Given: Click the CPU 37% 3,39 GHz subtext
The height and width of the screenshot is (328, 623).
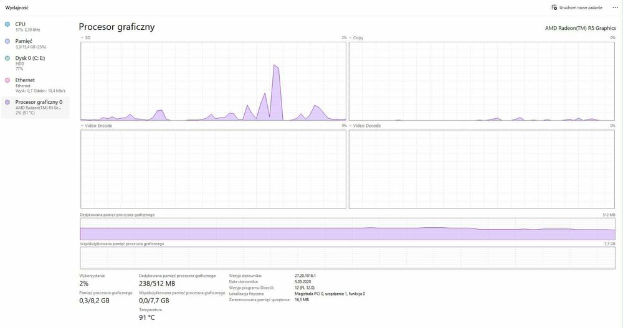Looking at the screenshot, I should (28, 30).
